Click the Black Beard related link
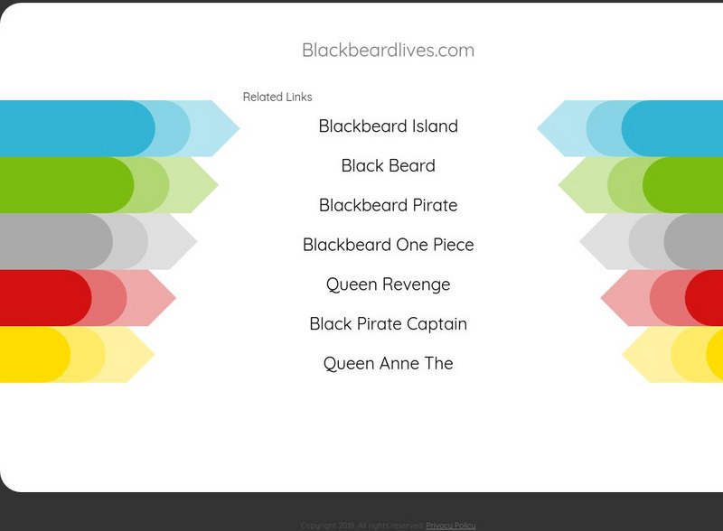The image size is (723, 531). (x=388, y=166)
